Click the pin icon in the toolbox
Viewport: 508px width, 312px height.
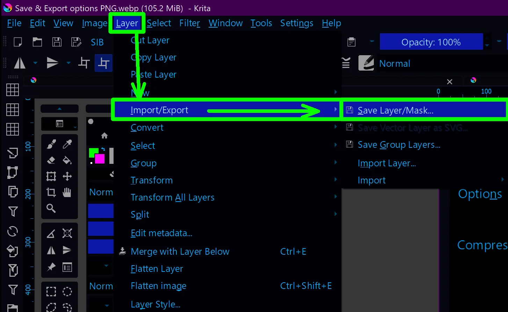coord(51,267)
